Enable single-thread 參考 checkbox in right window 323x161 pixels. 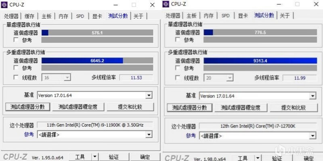click(178, 40)
